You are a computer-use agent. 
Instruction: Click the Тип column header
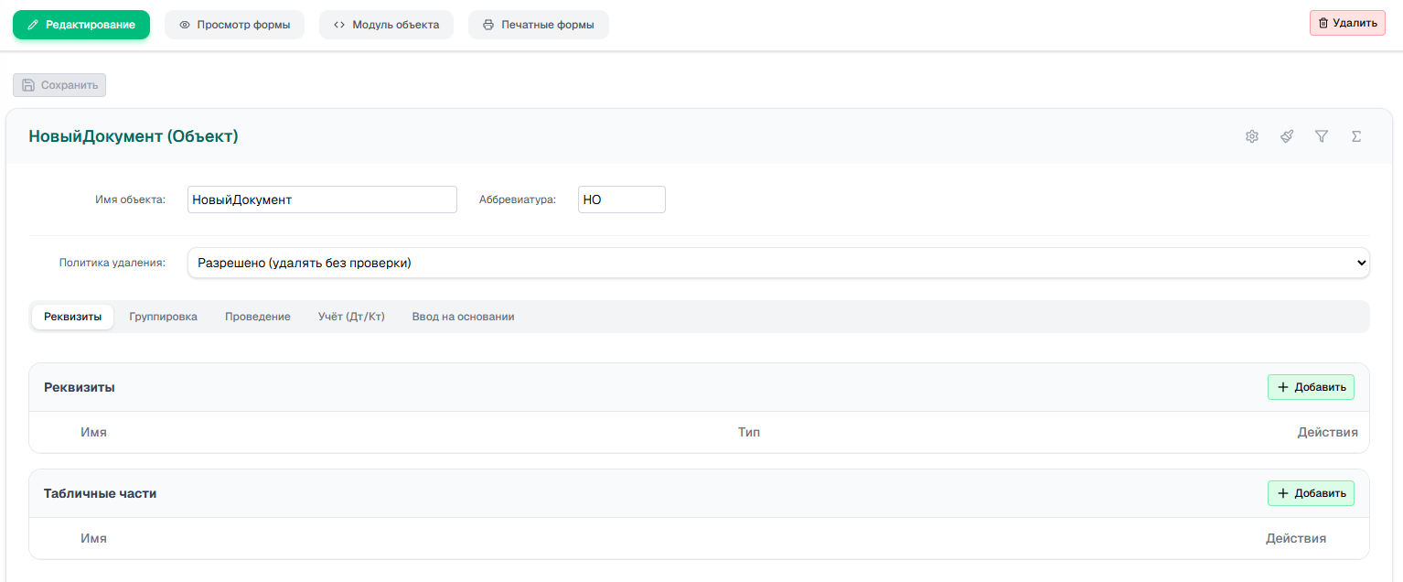749,432
